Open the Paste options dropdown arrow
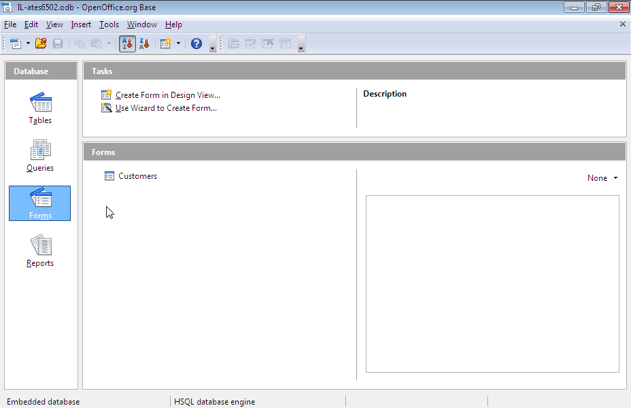The image size is (631, 408). tap(109, 44)
